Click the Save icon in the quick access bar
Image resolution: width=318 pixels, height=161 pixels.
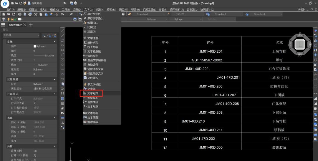coord(21,3)
